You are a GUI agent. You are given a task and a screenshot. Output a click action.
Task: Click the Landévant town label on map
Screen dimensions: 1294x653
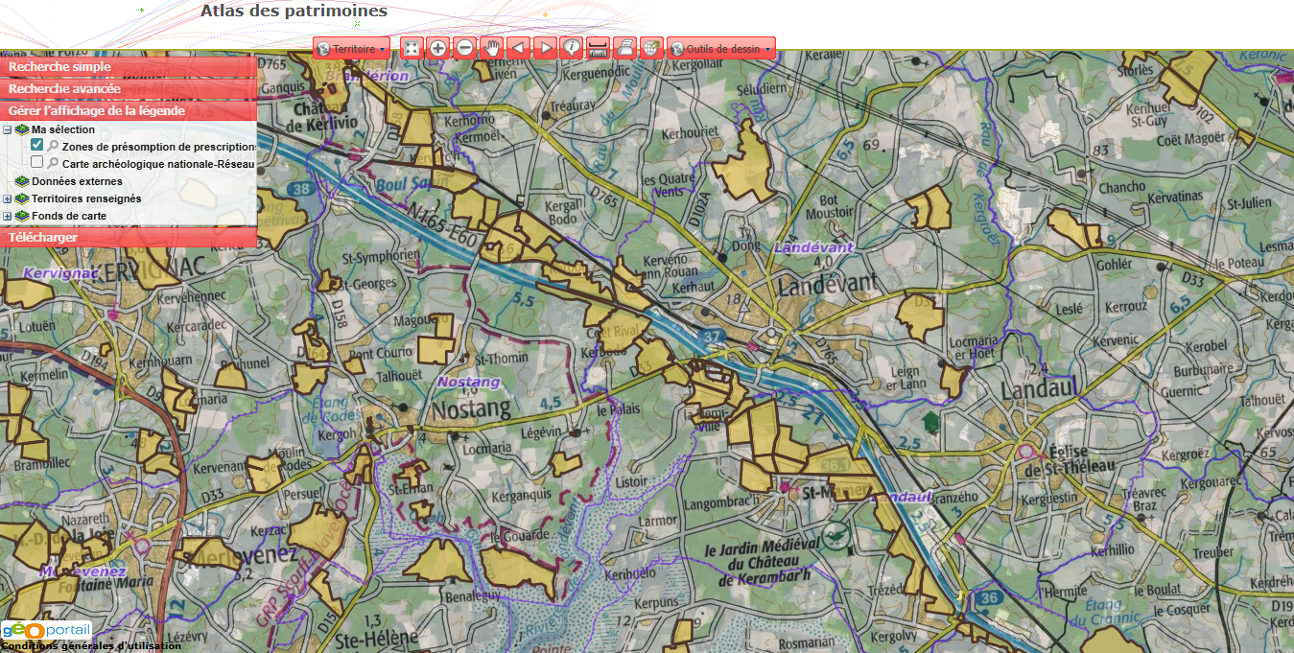pyautogui.click(x=828, y=285)
